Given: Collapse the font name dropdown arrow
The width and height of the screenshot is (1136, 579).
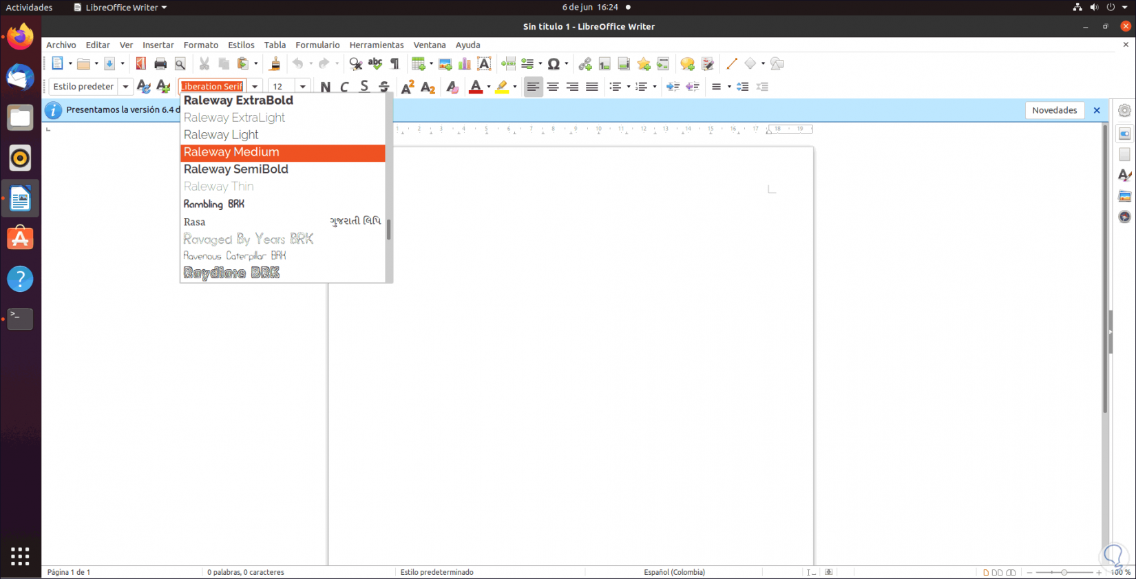Looking at the screenshot, I should pyautogui.click(x=255, y=87).
